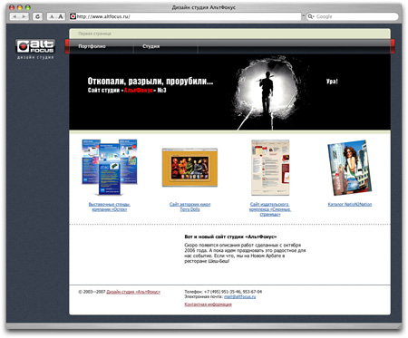Click the heading Вот и новый сайт студии
This screenshot has height=338, width=408.
point(230,237)
